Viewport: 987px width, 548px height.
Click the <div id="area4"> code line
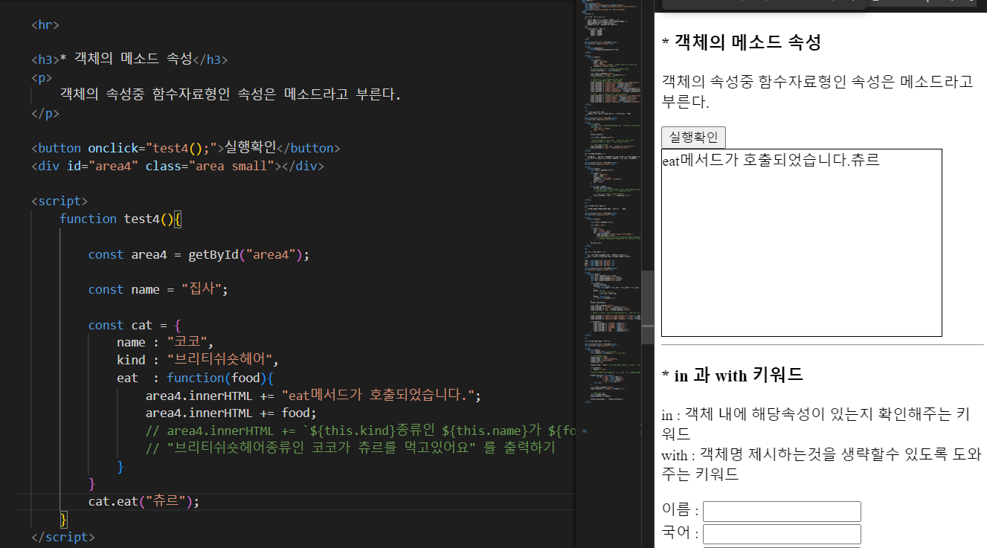(178, 166)
